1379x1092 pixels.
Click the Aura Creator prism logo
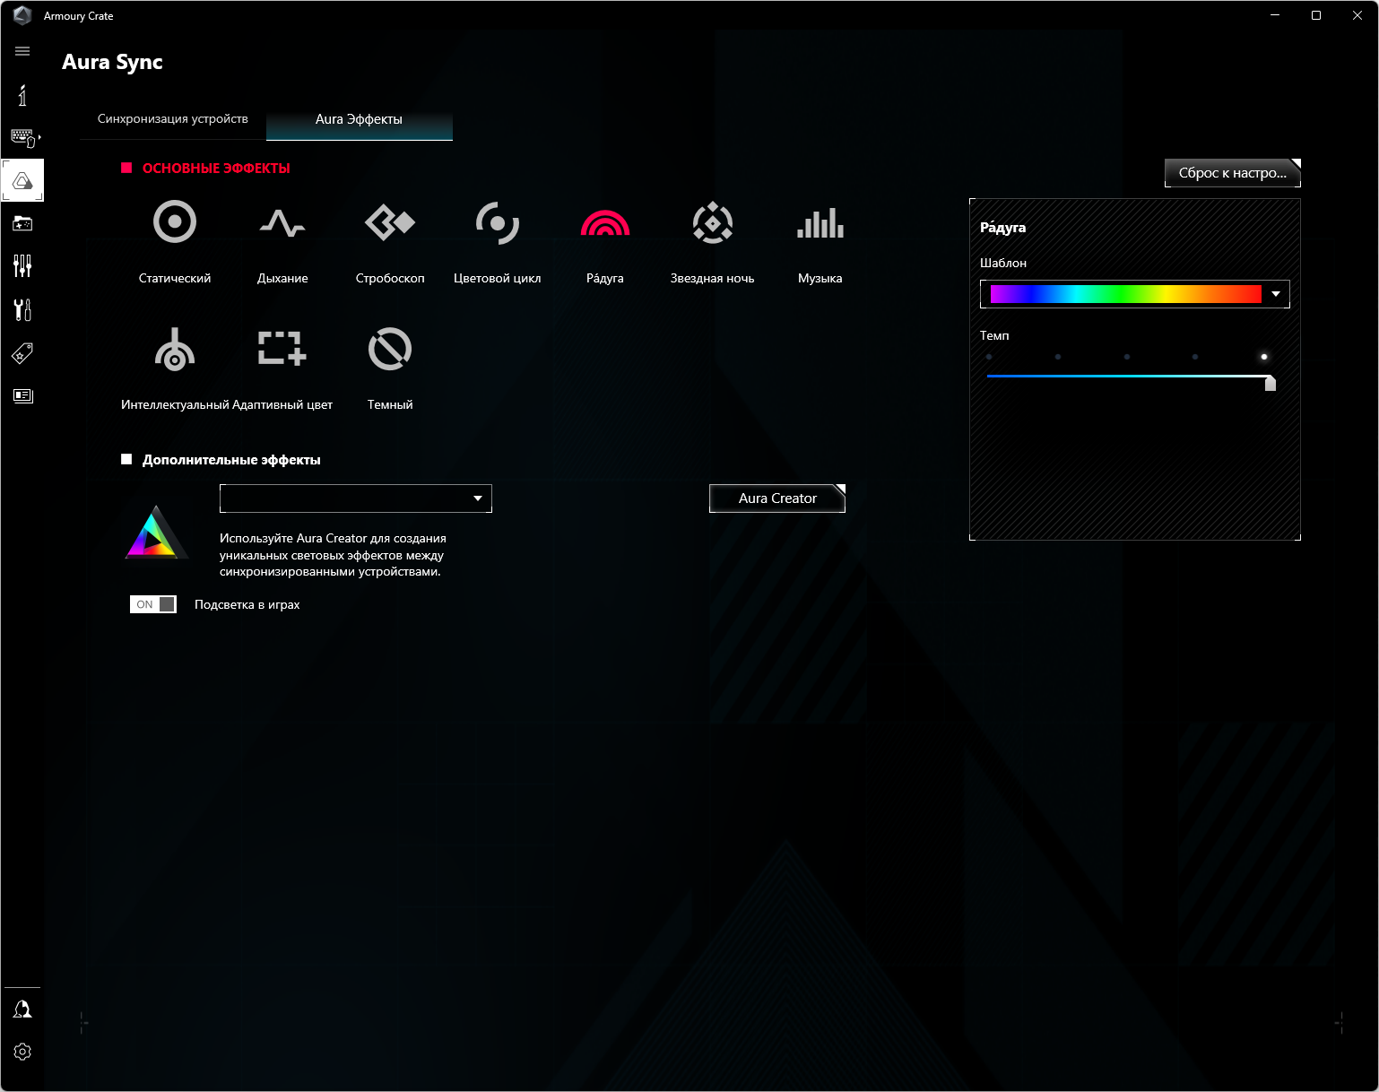point(156,533)
